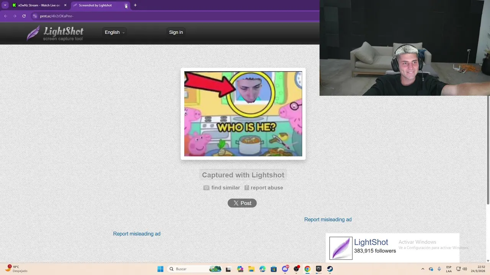The width and height of the screenshot is (490, 275).
Task: Open OBS Studio from the taskbar
Action: pos(296,269)
